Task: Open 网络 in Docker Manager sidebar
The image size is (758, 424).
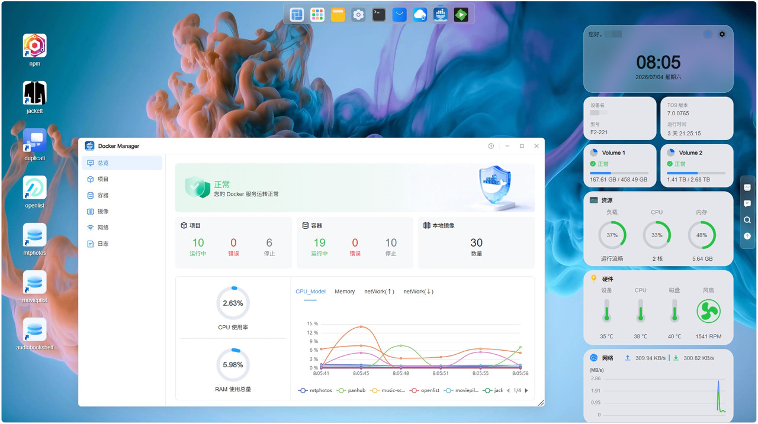Action: [122, 228]
